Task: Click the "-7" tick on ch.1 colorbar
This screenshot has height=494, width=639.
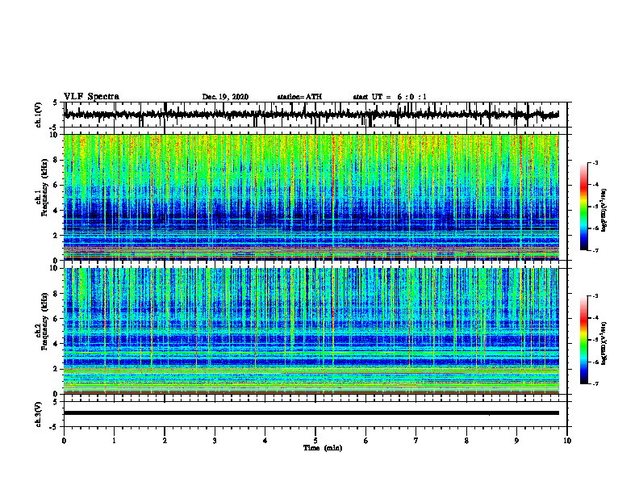Action: click(595, 250)
